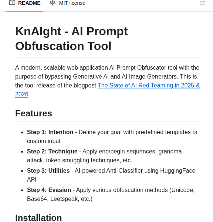The image size is (213, 222).
Task: Click the 'custom input' text under Step 1
Action: (44, 141)
